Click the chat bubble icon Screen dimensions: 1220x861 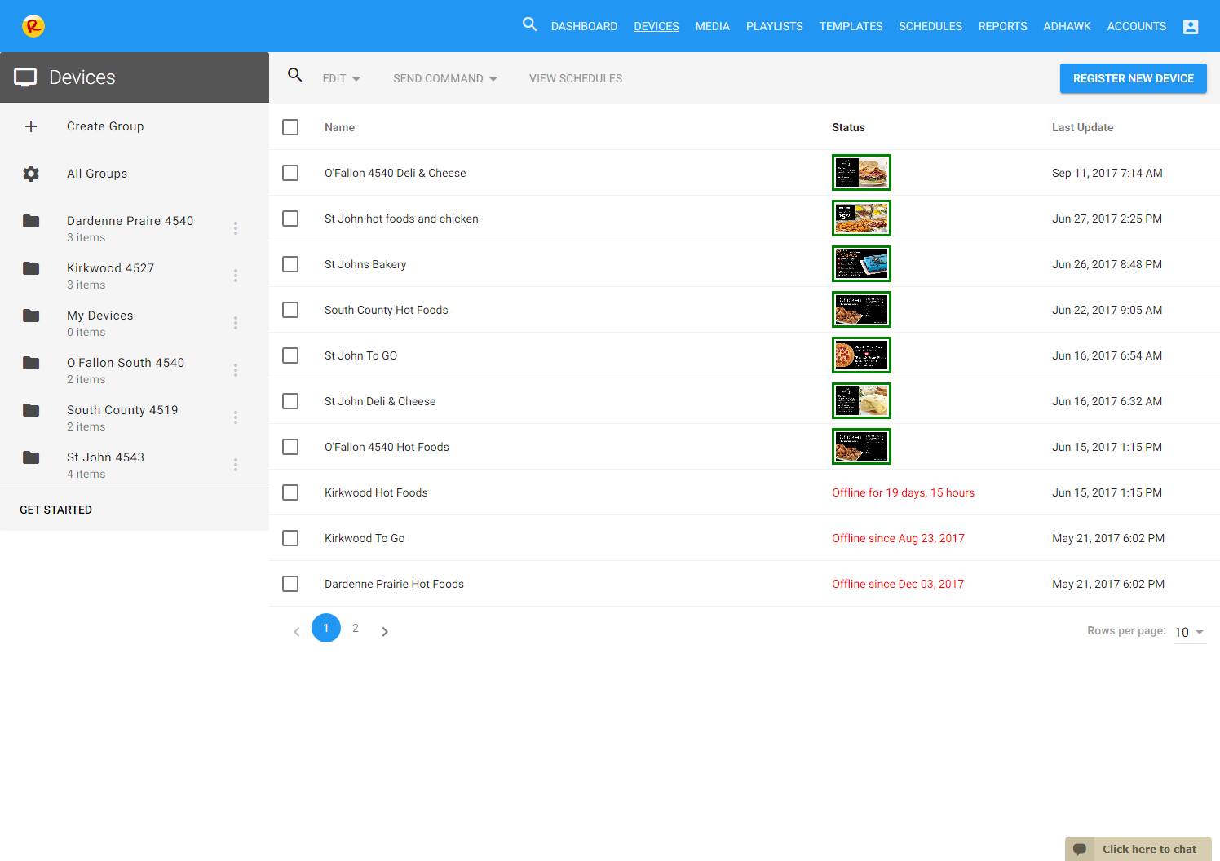pyautogui.click(x=1080, y=849)
